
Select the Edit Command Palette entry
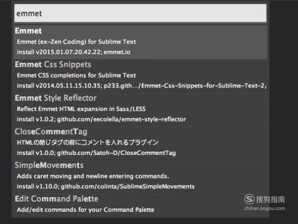tap(140, 205)
